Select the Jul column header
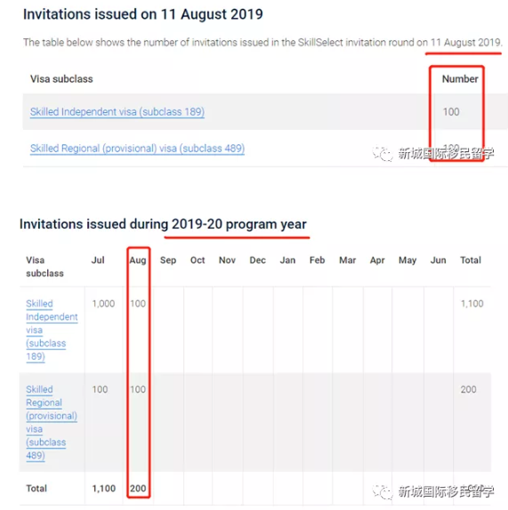This screenshot has width=508, height=510. pos(98,260)
